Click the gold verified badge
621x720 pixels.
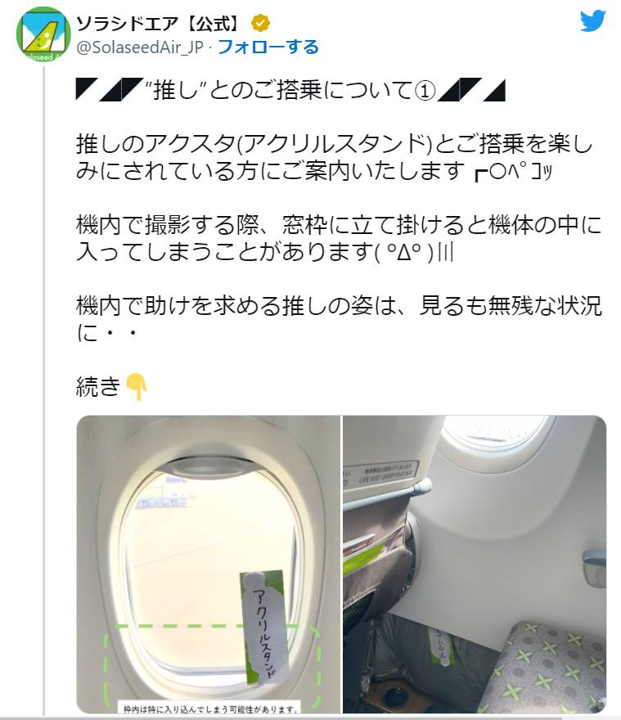coord(260,23)
